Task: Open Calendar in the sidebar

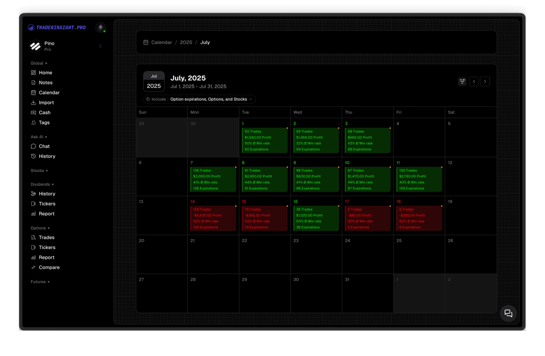Action: (x=49, y=93)
